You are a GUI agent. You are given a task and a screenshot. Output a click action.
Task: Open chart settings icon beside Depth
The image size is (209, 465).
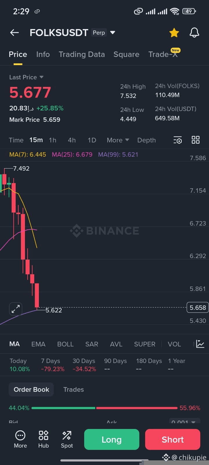click(177, 140)
